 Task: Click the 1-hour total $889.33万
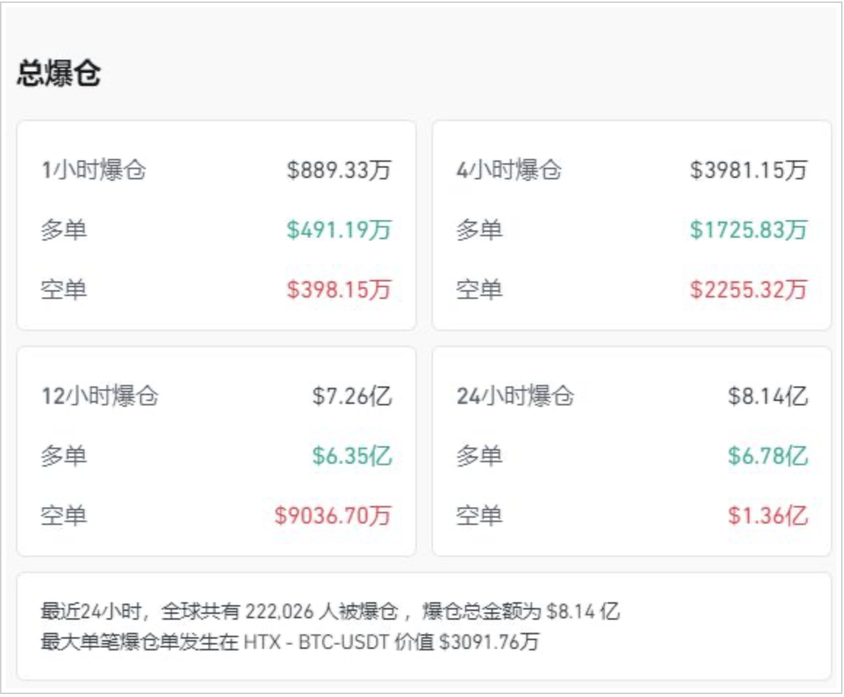pos(339,171)
